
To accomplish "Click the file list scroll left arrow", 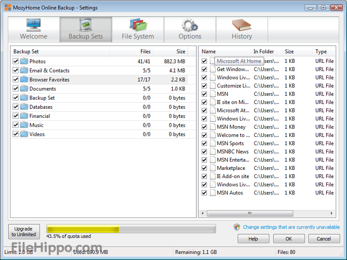I will [202, 213].
